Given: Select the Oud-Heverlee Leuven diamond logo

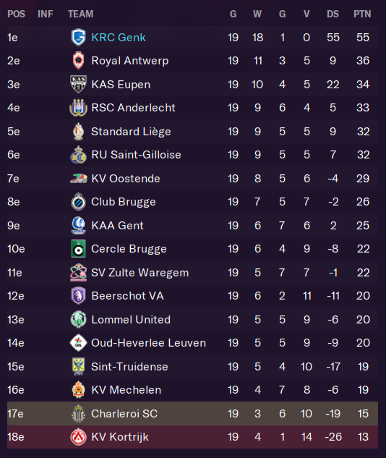Looking at the screenshot, I should click(78, 343).
